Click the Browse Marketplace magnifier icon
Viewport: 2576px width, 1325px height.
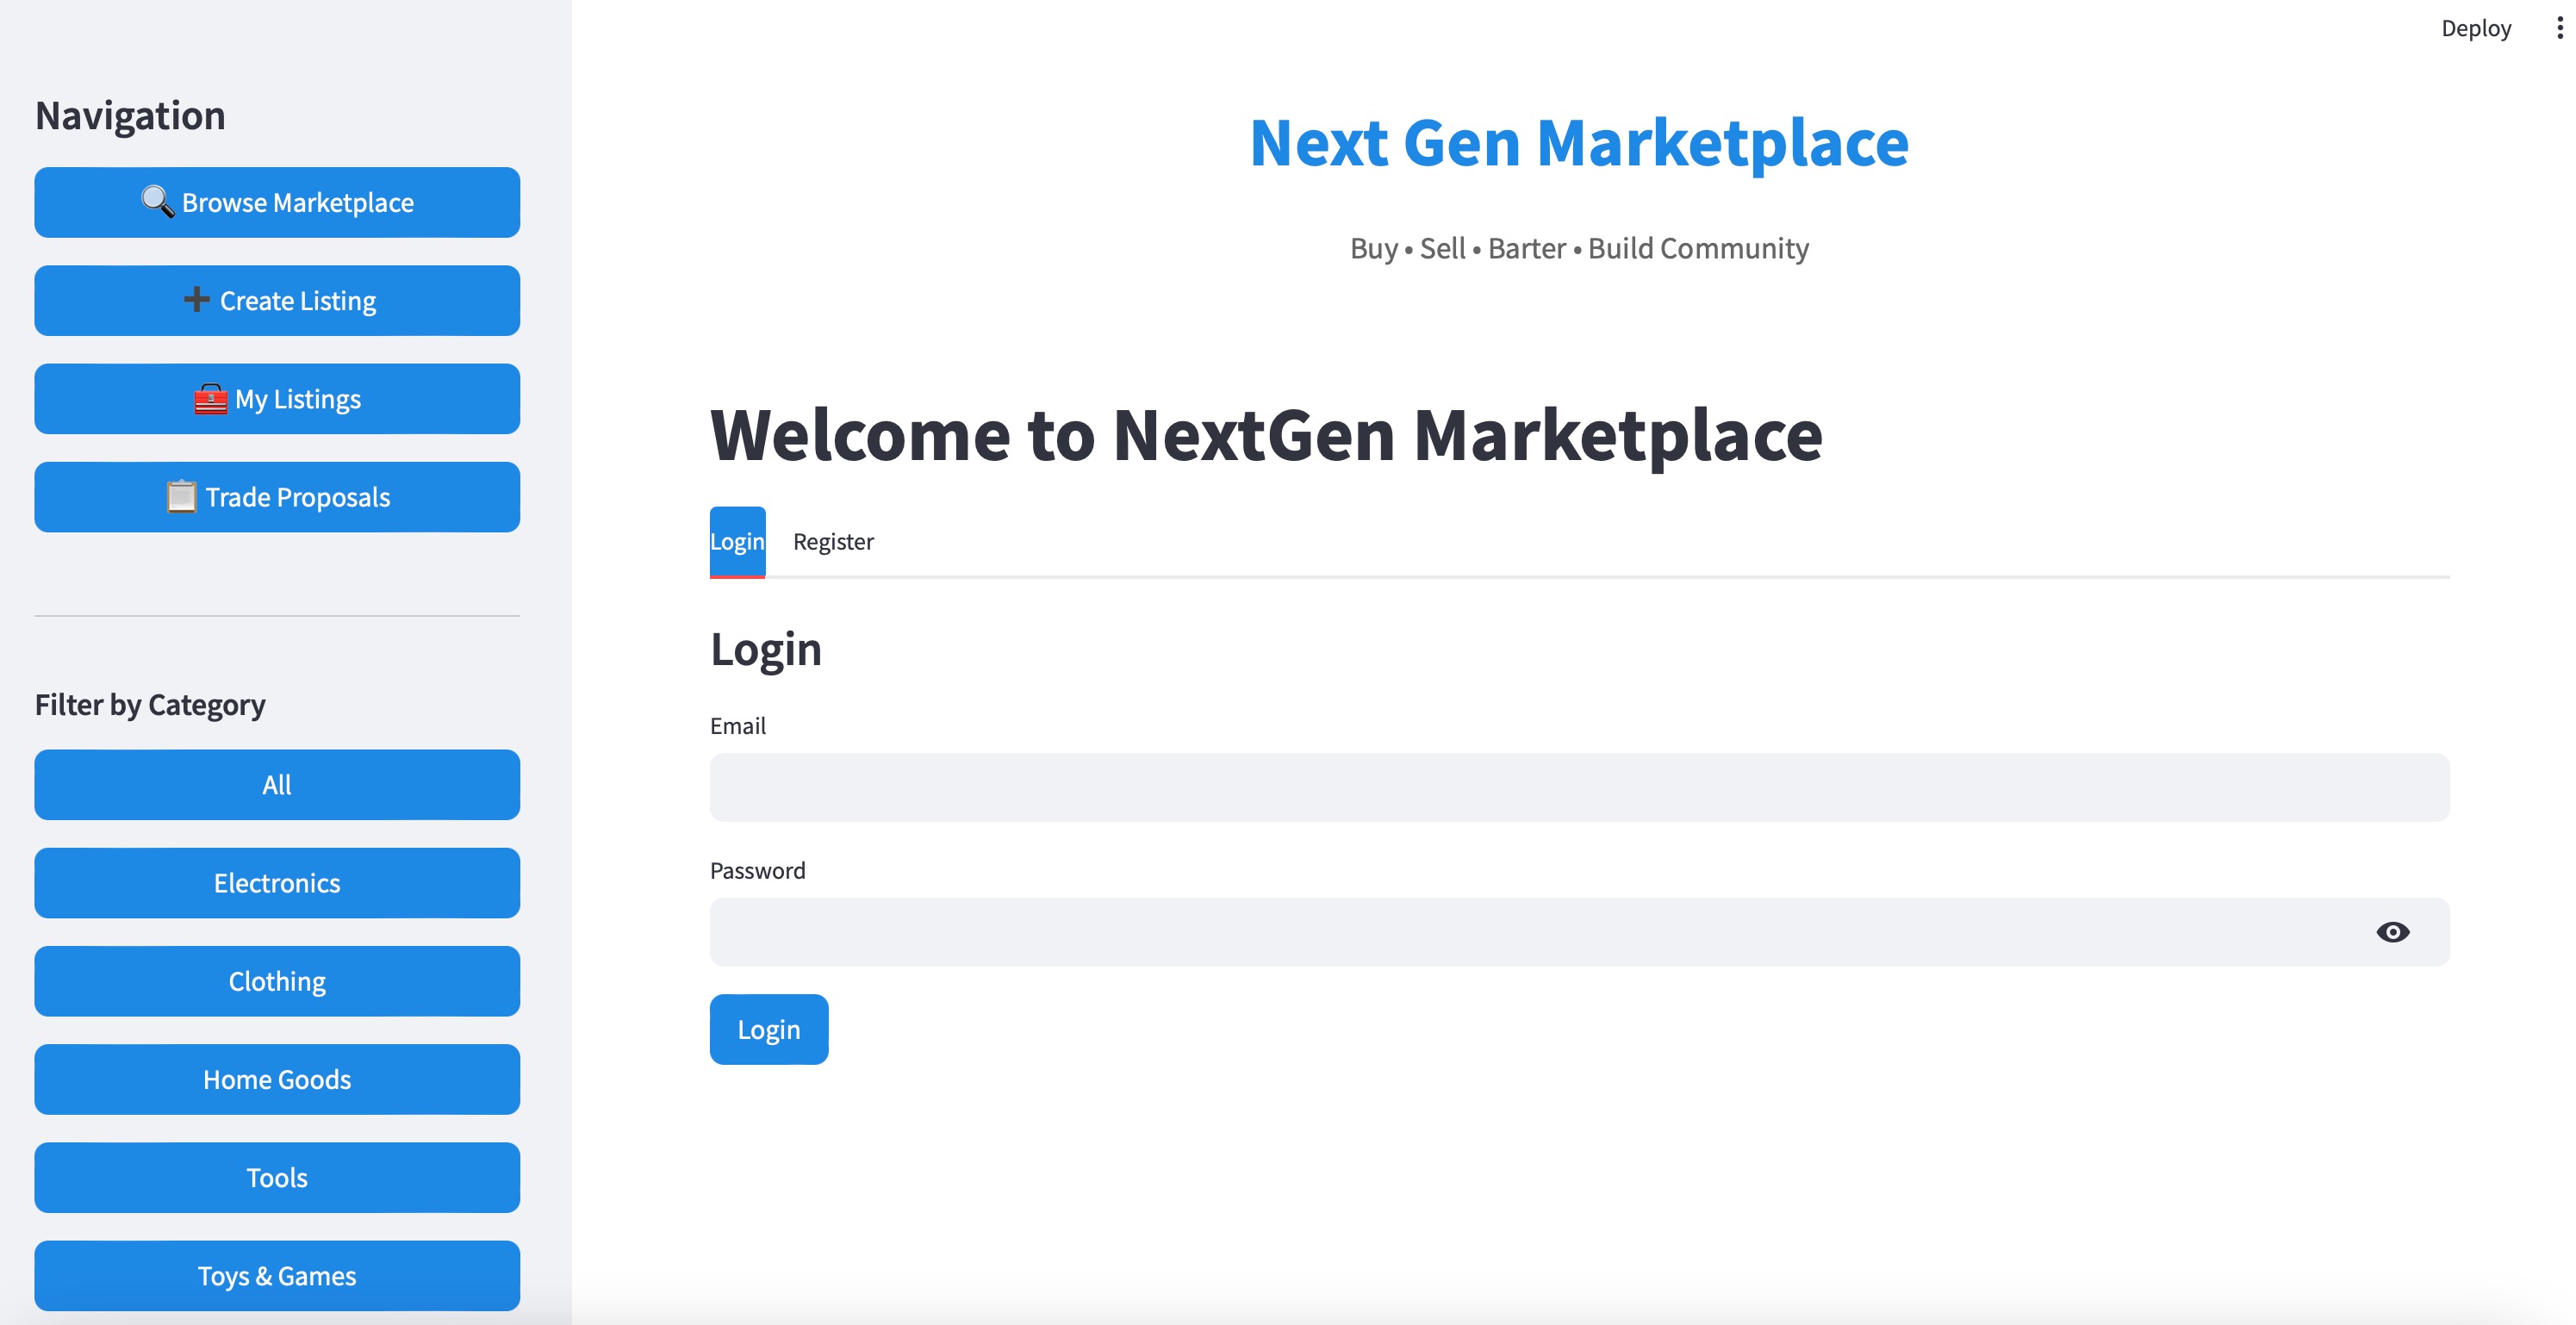(x=157, y=201)
